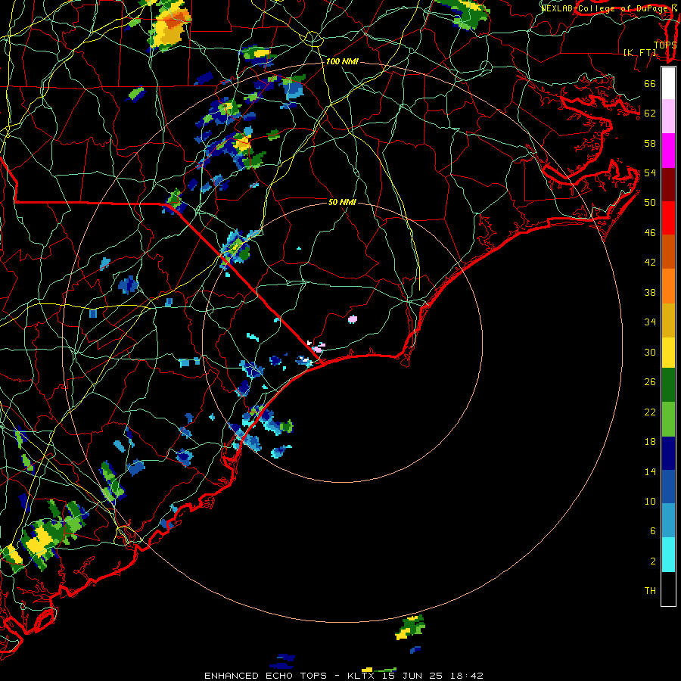The height and width of the screenshot is (681, 681).
Task: Click the magenta legend swatch
Action: [668, 151]
